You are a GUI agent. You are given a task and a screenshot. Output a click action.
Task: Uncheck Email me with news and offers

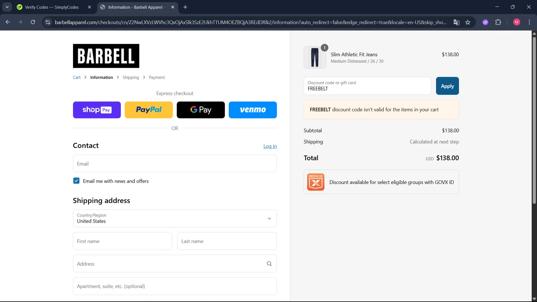76,181
